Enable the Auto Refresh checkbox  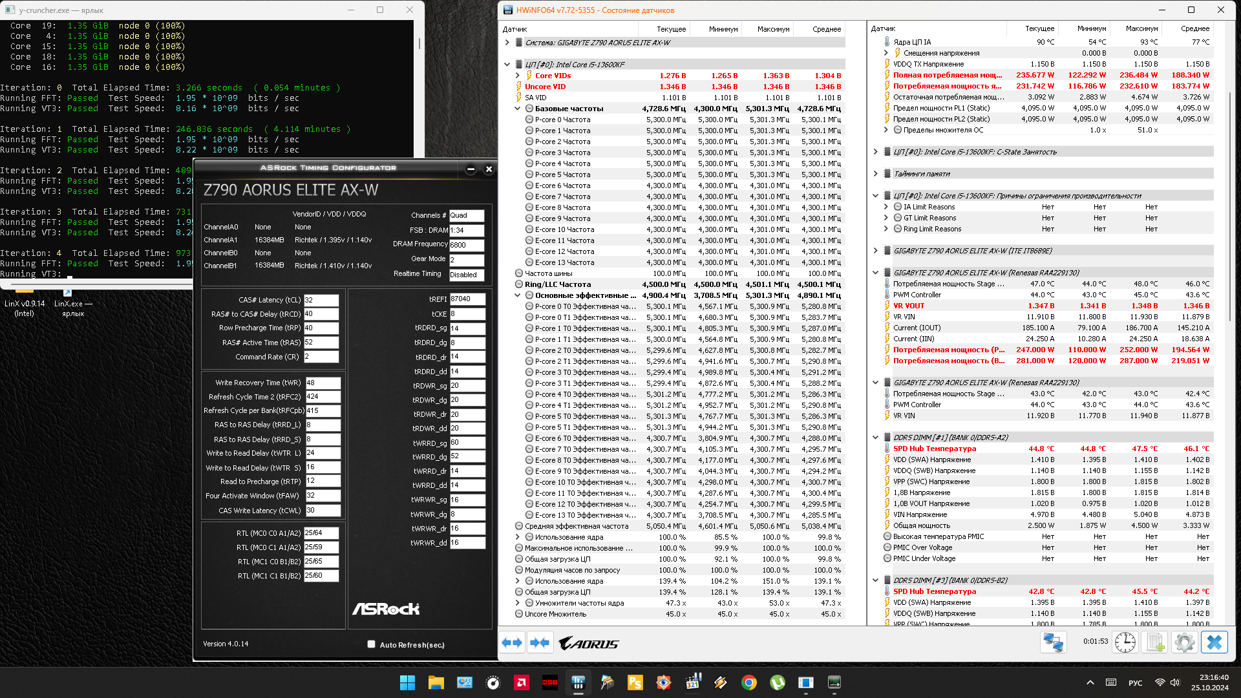point(371,644)
